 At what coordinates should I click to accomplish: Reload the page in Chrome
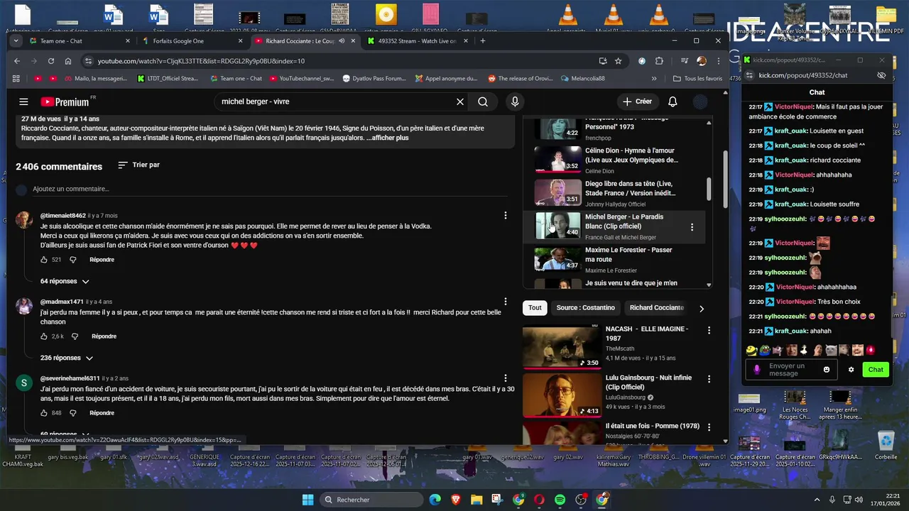coord(50,61)
